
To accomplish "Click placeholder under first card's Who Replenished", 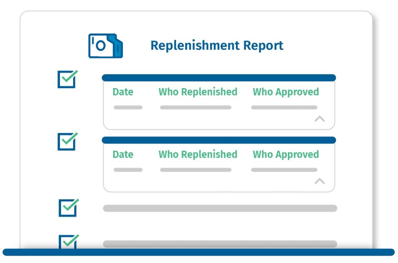I will click(196, 107).
